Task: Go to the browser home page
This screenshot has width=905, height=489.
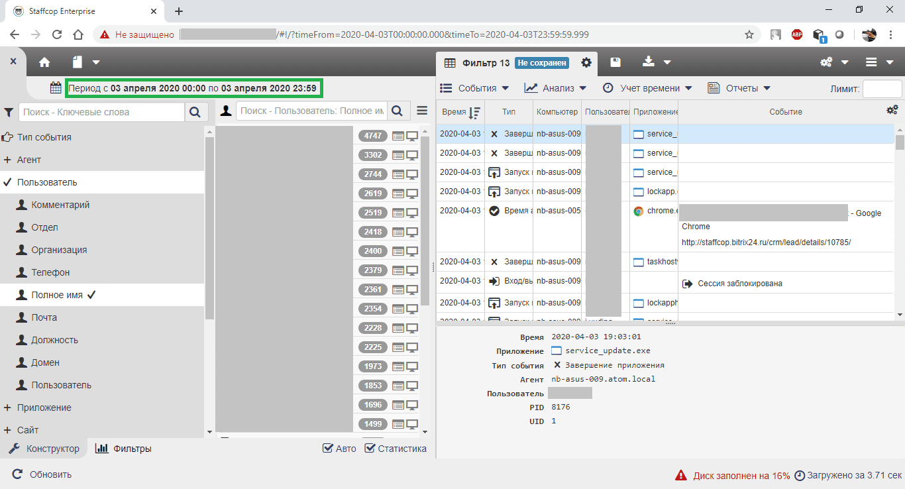Action: tap(78, 34)
